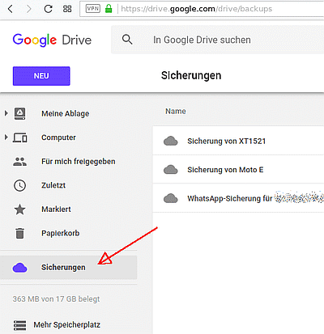324x334 pixels.
Task: Click the magnifier search icon
Action: coord(127,40)
